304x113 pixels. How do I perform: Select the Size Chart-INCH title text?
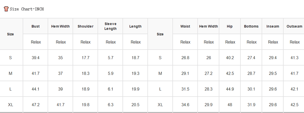click(27, 9)
